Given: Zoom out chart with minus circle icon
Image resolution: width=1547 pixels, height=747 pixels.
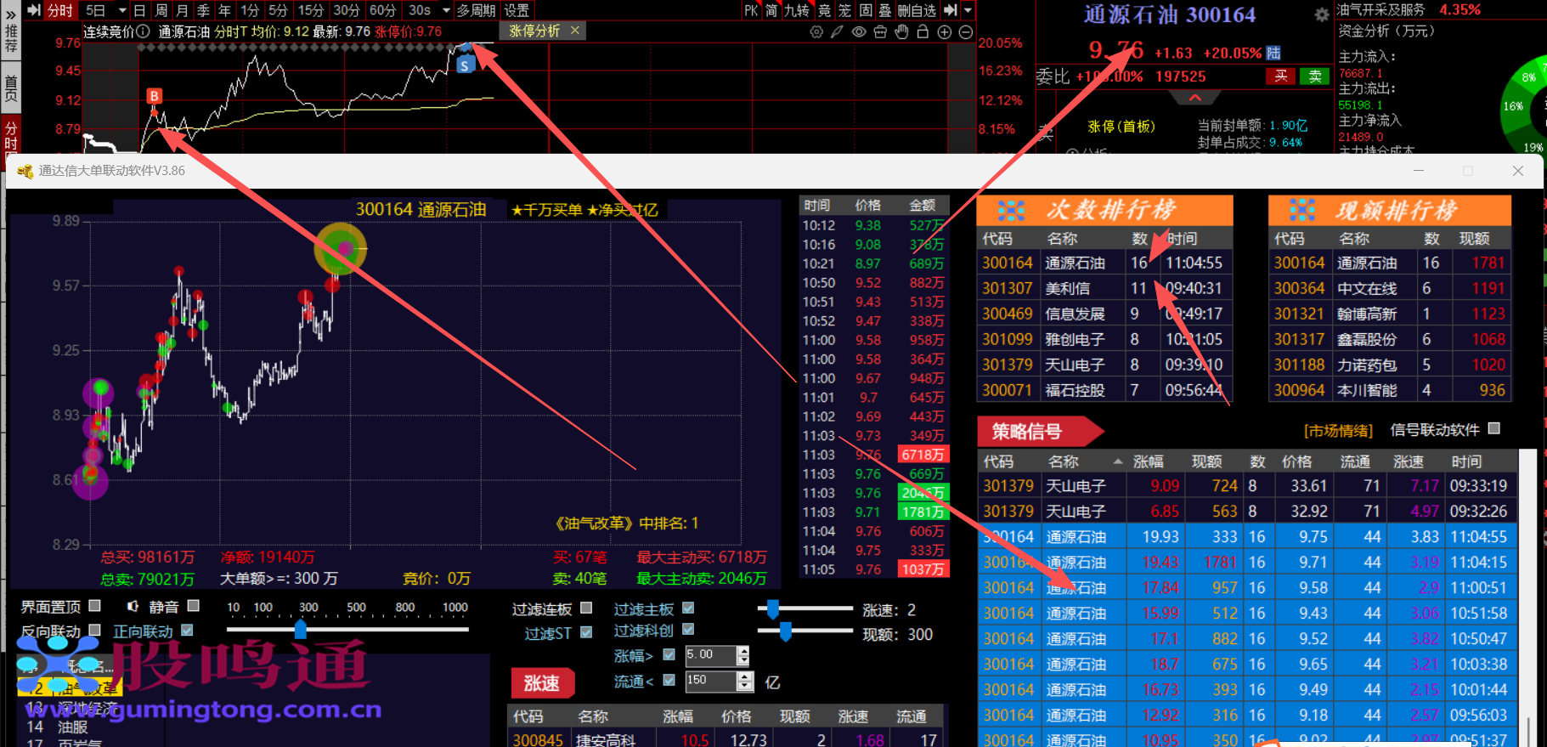Looking at the screenshot, I should pos(966,31).
